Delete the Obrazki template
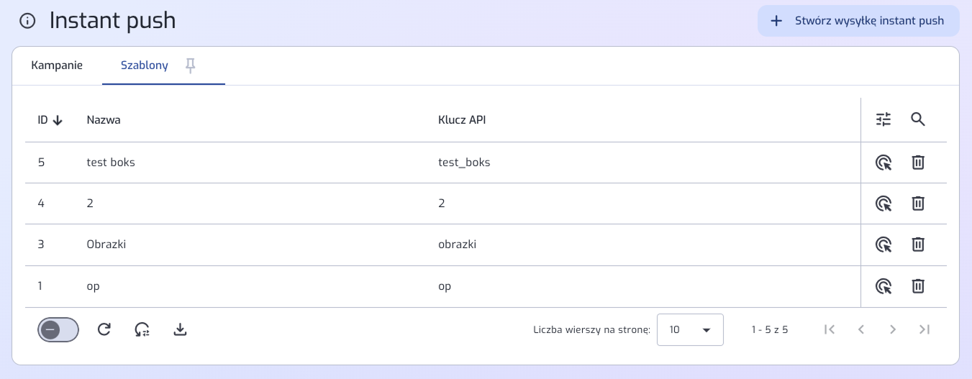 click(918, 245)
